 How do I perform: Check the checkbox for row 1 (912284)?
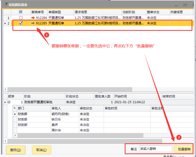point(21,18)
